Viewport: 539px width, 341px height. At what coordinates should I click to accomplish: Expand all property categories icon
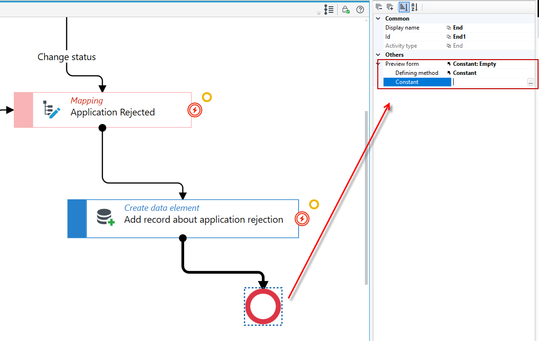[390, 7]
